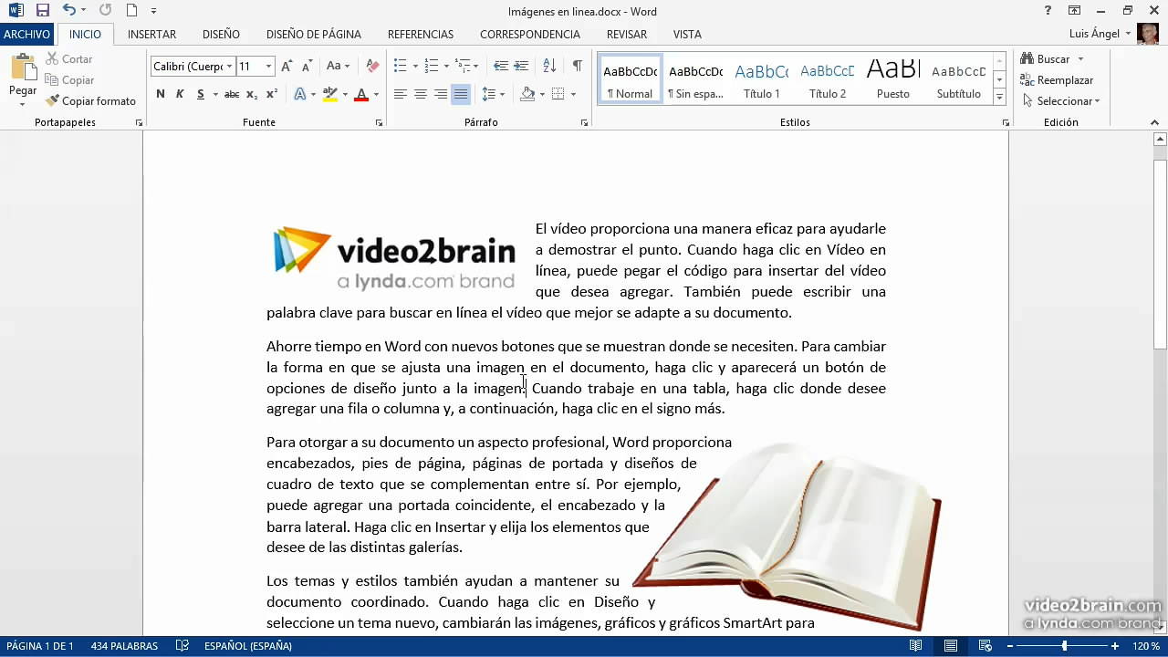This screenshot has height=657, width=1168.
Task: Click the Redo icon in quick access toolbar
Action: (x=105, y=11)
